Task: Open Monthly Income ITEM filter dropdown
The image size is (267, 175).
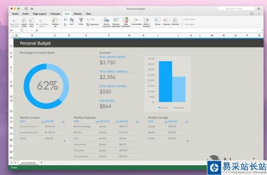Action: click(x=43, y=122)
